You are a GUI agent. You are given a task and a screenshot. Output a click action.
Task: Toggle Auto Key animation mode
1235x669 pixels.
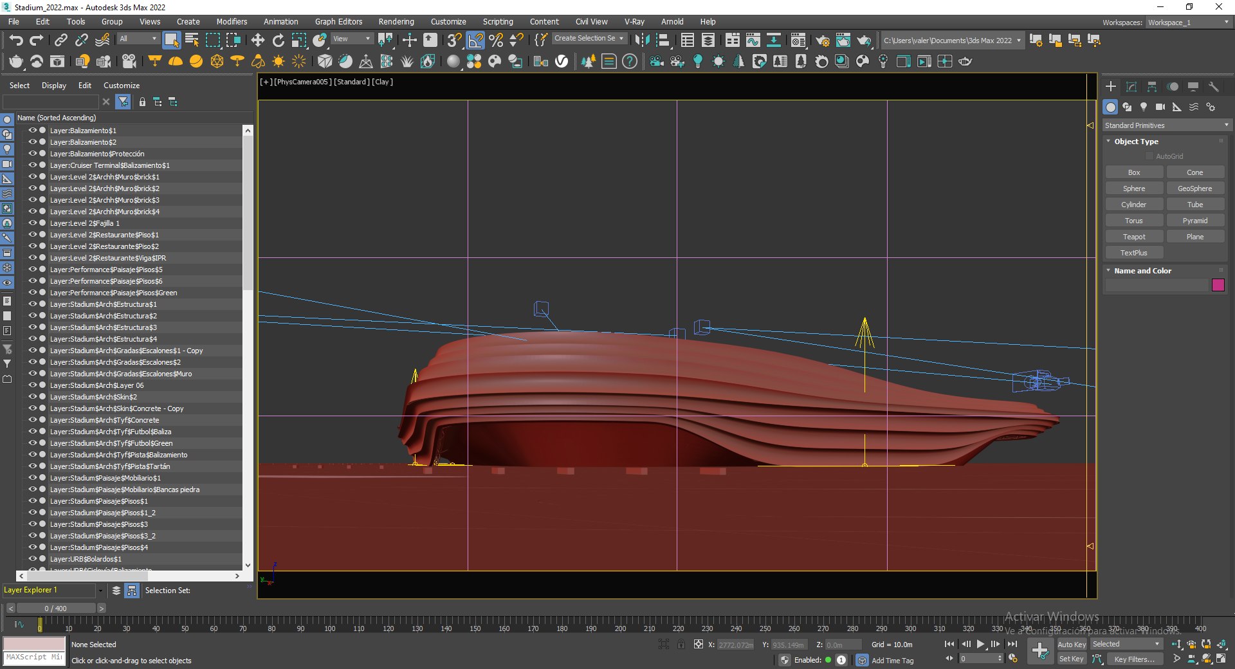[x=1072, y=645]
